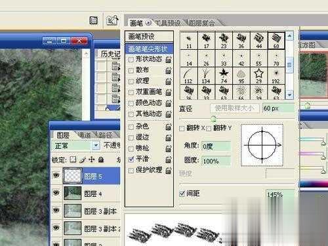Enable the 形状动态 checkbox
This screenshot has width=328, height=246.
click(x=131, y=60)
